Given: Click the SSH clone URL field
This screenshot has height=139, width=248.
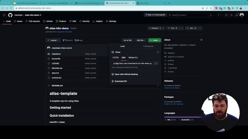Looking at the screenshot, I should coord(133,63).
